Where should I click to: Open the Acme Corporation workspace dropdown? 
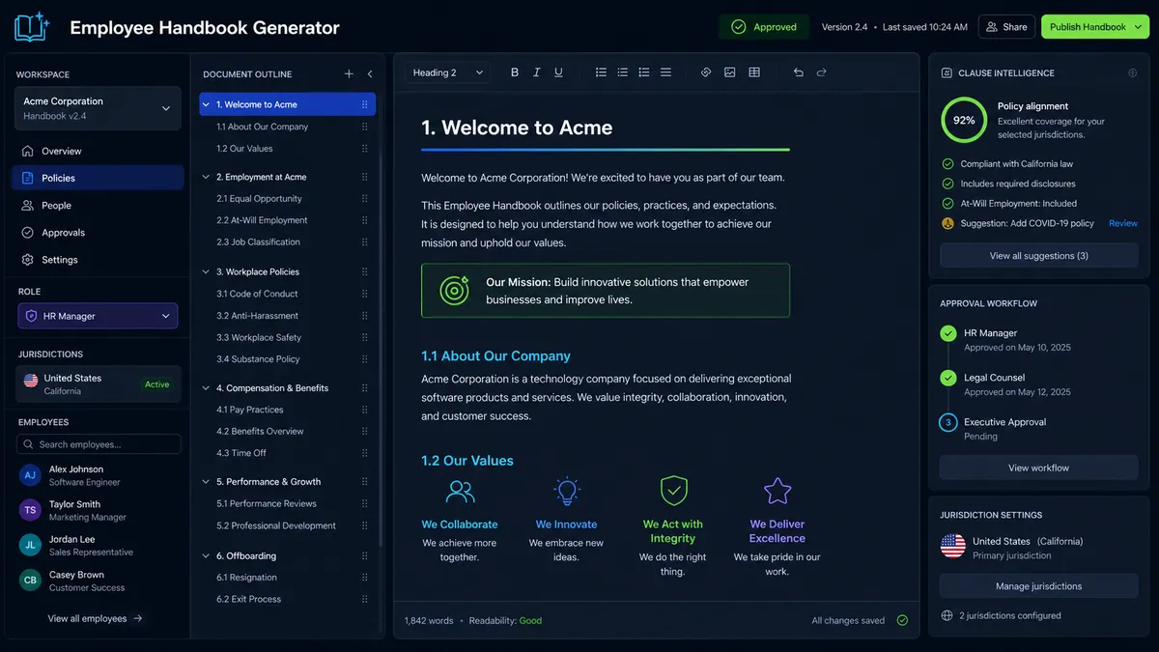[x=97, y=108]
